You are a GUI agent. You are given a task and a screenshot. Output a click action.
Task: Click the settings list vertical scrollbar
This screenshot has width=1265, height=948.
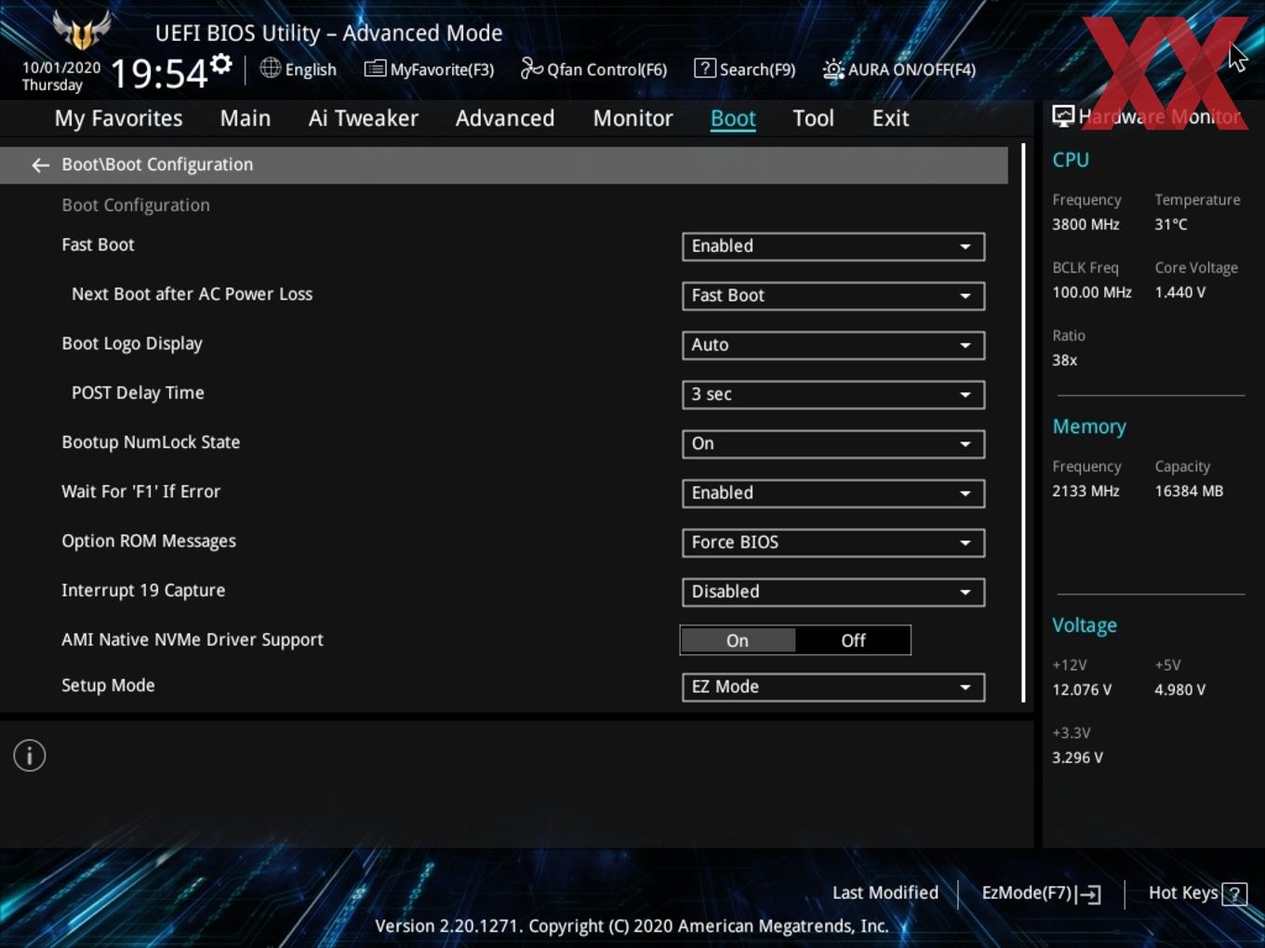[x=1023, y=423]
